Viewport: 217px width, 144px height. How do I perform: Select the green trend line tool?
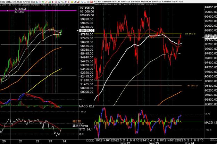62,2
